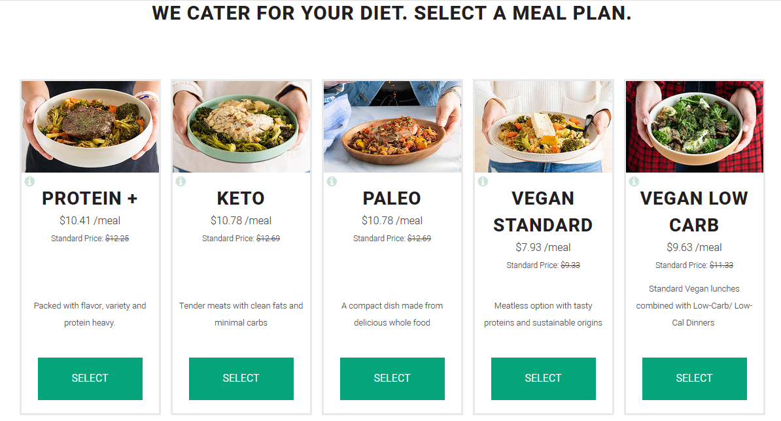
Task: Select the Keto meal plan
Action: pyautogui.click(x=241, y=378)
